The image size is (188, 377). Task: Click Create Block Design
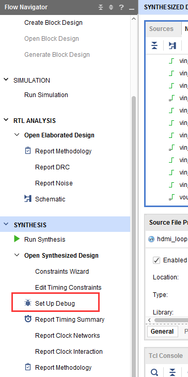tap(53, 23)
